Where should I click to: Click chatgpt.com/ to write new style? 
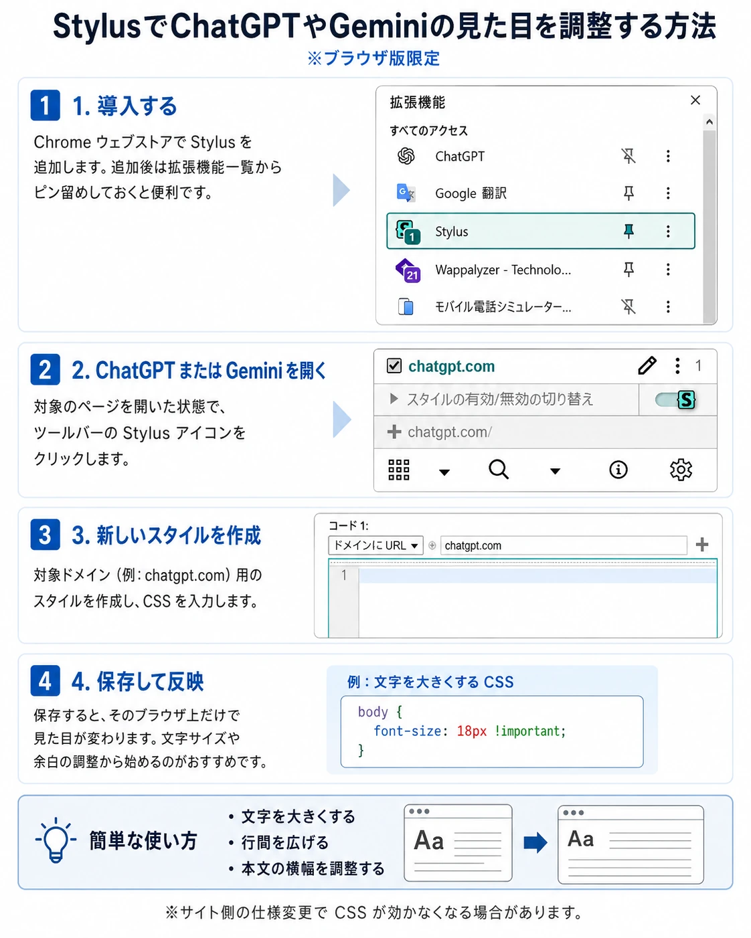pos(450,432)
